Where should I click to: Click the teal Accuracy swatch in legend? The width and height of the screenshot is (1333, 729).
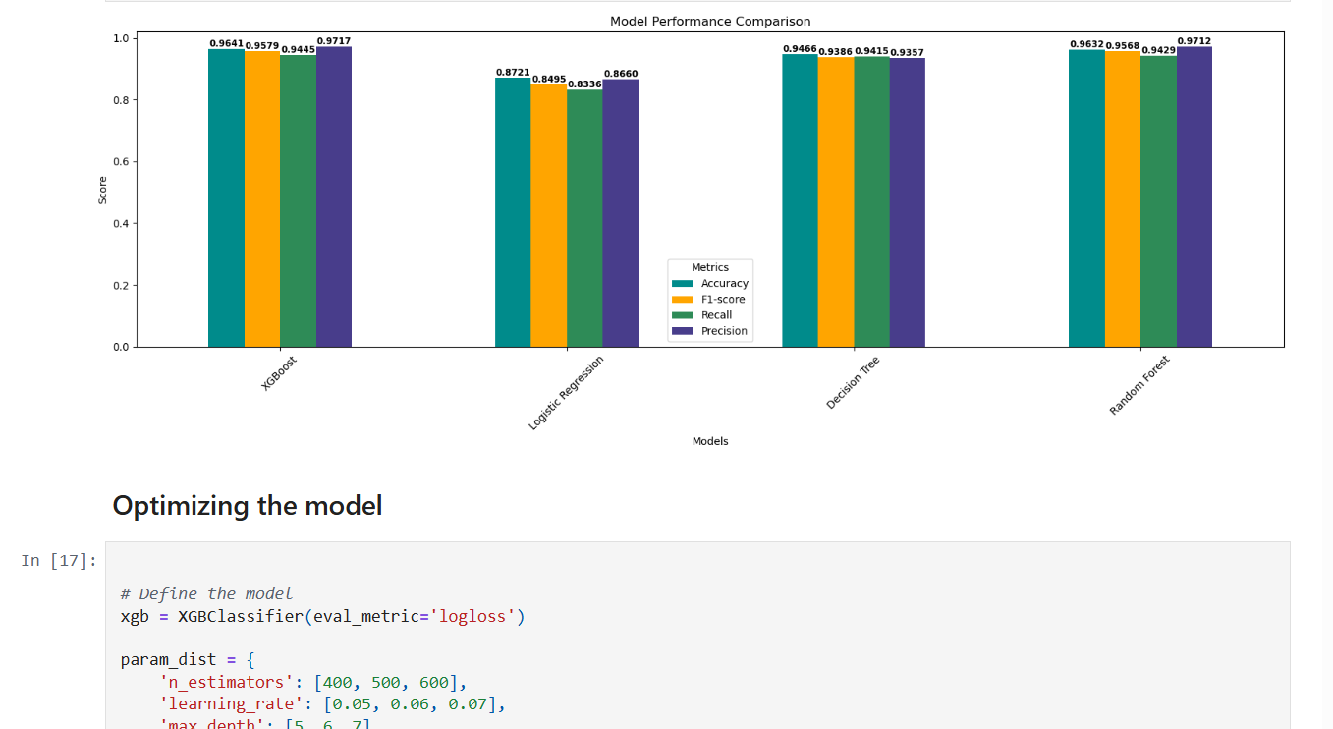click(683, 284)
